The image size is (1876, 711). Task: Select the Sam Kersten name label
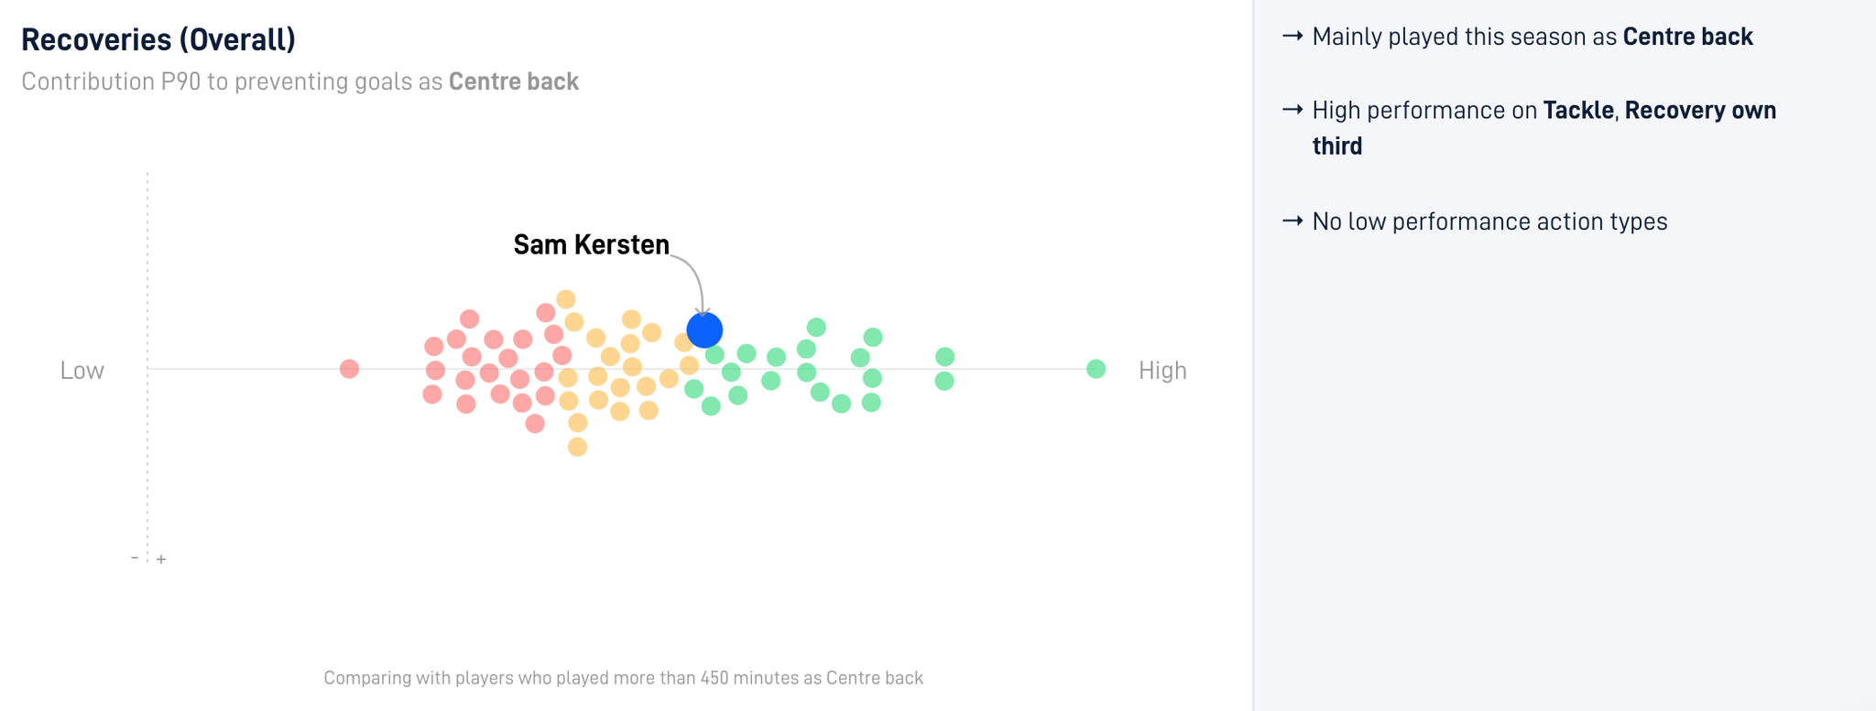point(591,244)
